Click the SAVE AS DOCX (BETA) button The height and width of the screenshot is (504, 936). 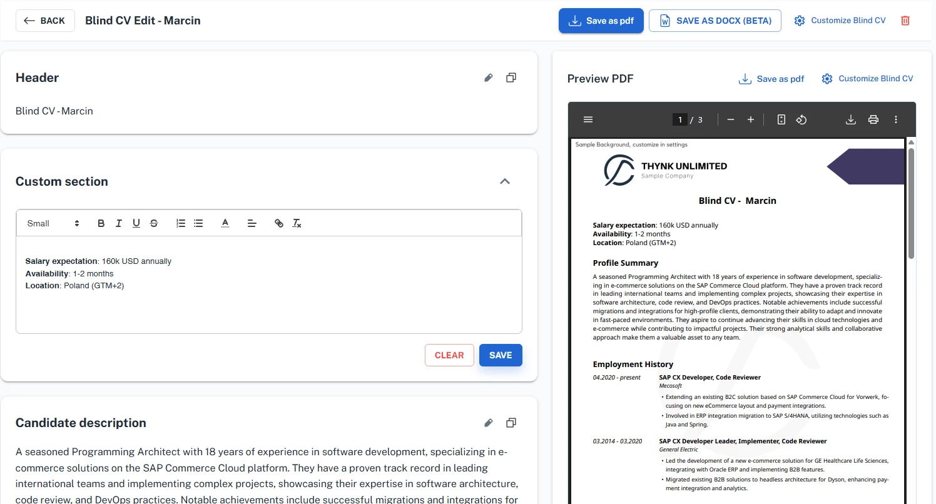(715, 21)
